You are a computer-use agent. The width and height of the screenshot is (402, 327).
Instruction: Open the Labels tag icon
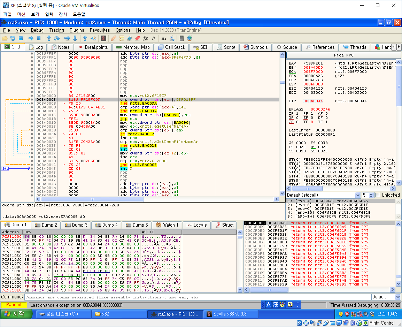130,38
